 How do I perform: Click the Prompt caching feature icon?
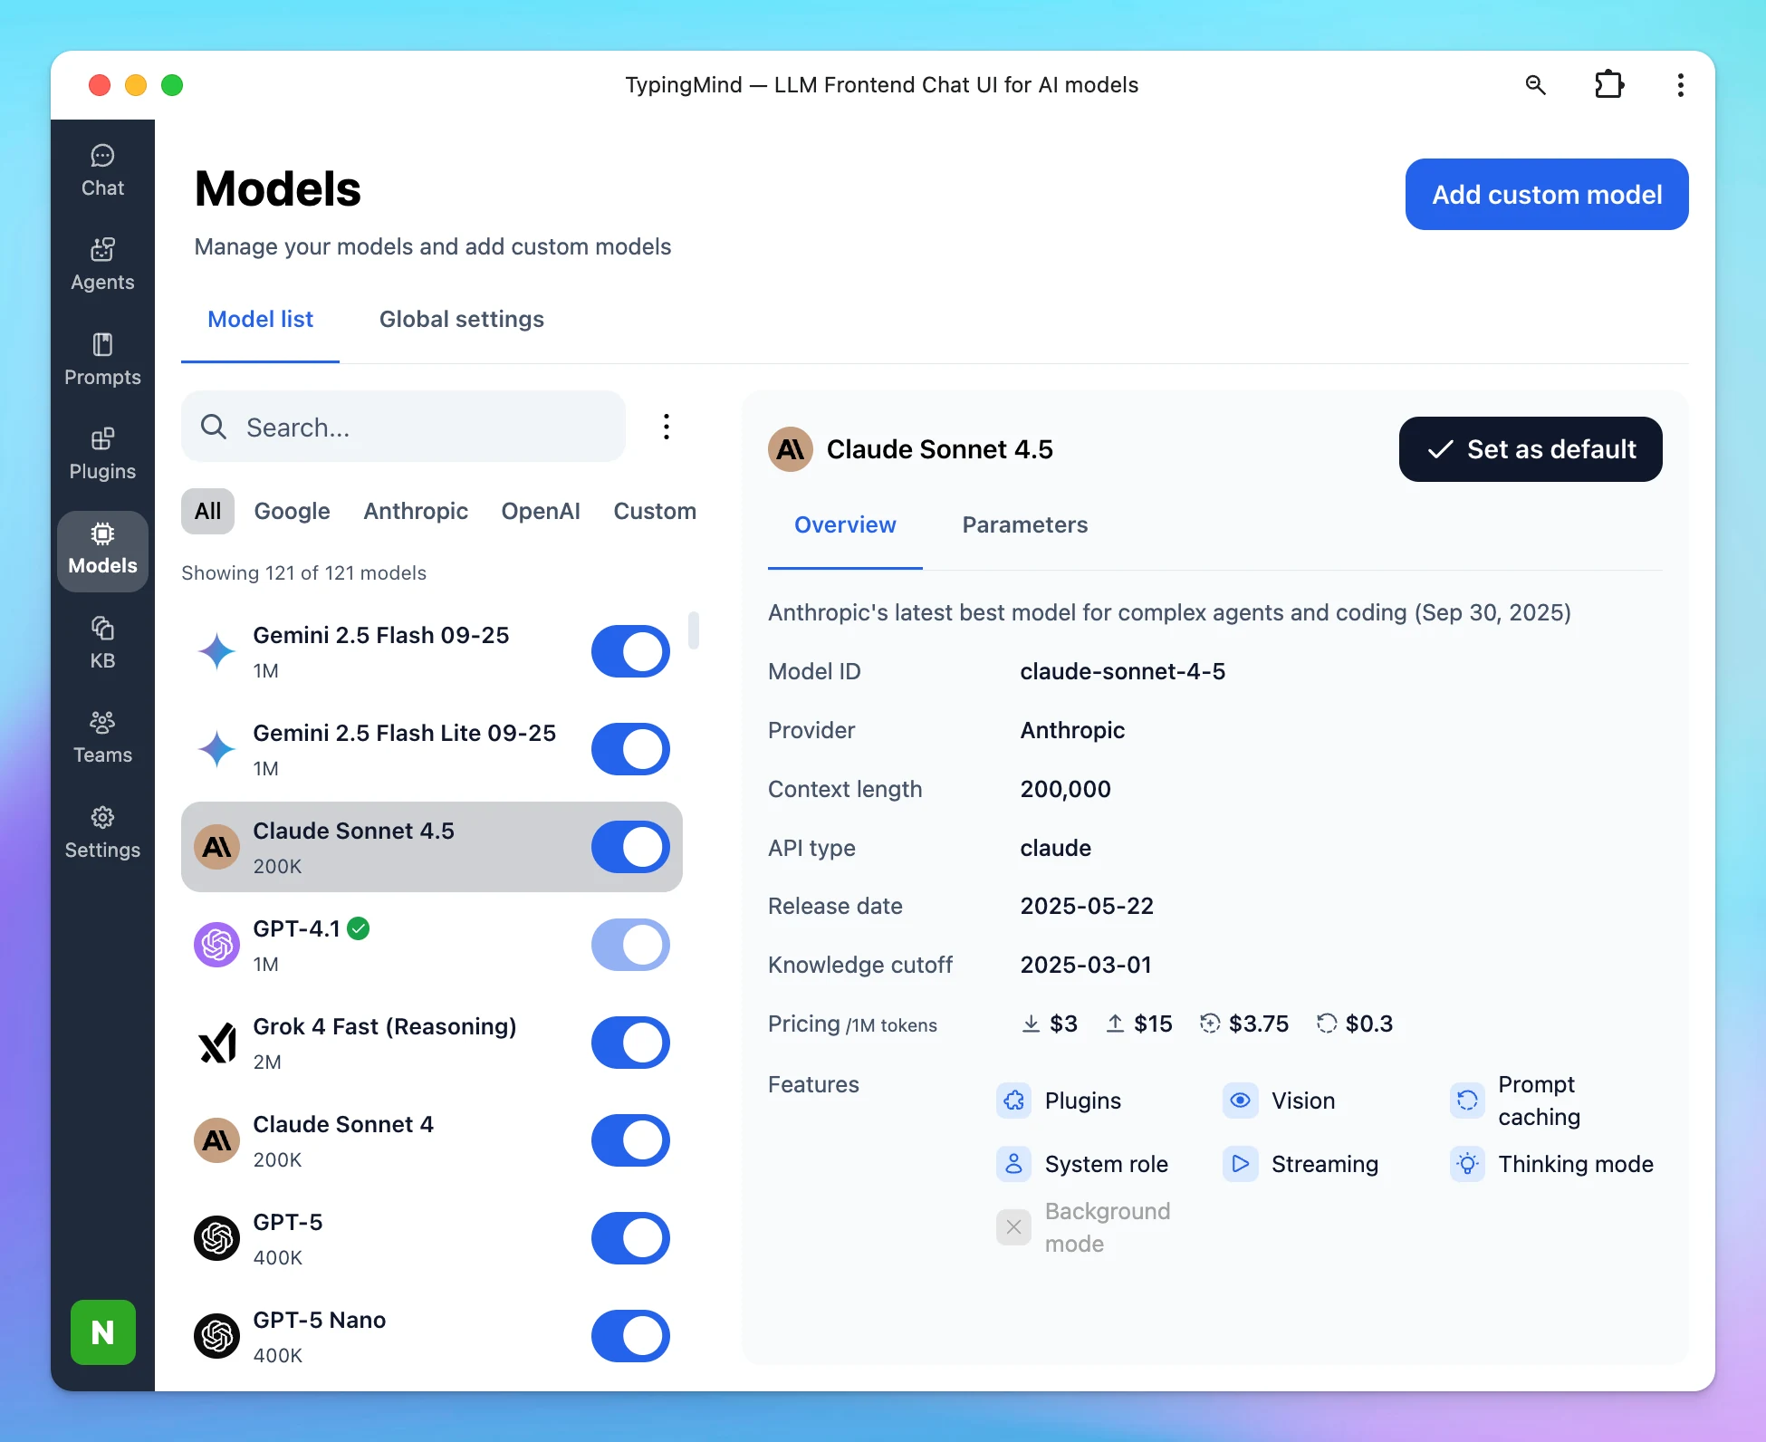(1468, 1101)
